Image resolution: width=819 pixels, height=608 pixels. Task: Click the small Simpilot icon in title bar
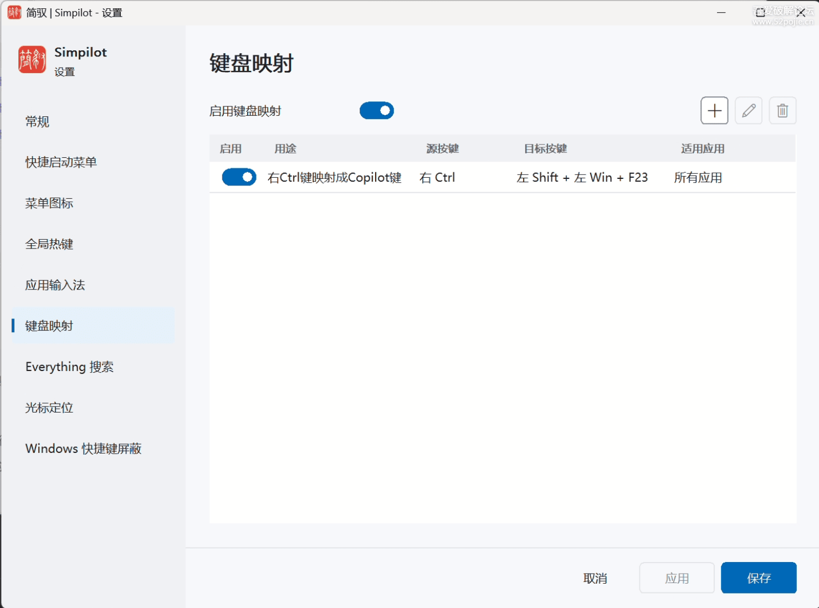tap(14, 12)
